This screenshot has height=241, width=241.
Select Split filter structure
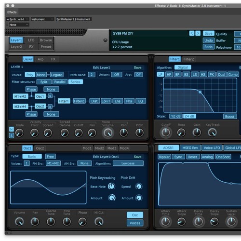pyautogui.click(x=44, y=82)
